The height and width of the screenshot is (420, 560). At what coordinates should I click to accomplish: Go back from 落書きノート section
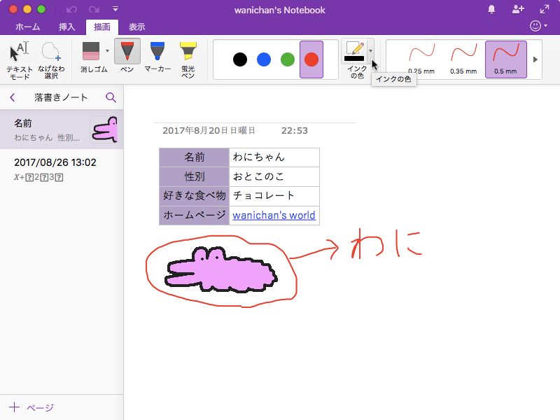pos(13,97)
